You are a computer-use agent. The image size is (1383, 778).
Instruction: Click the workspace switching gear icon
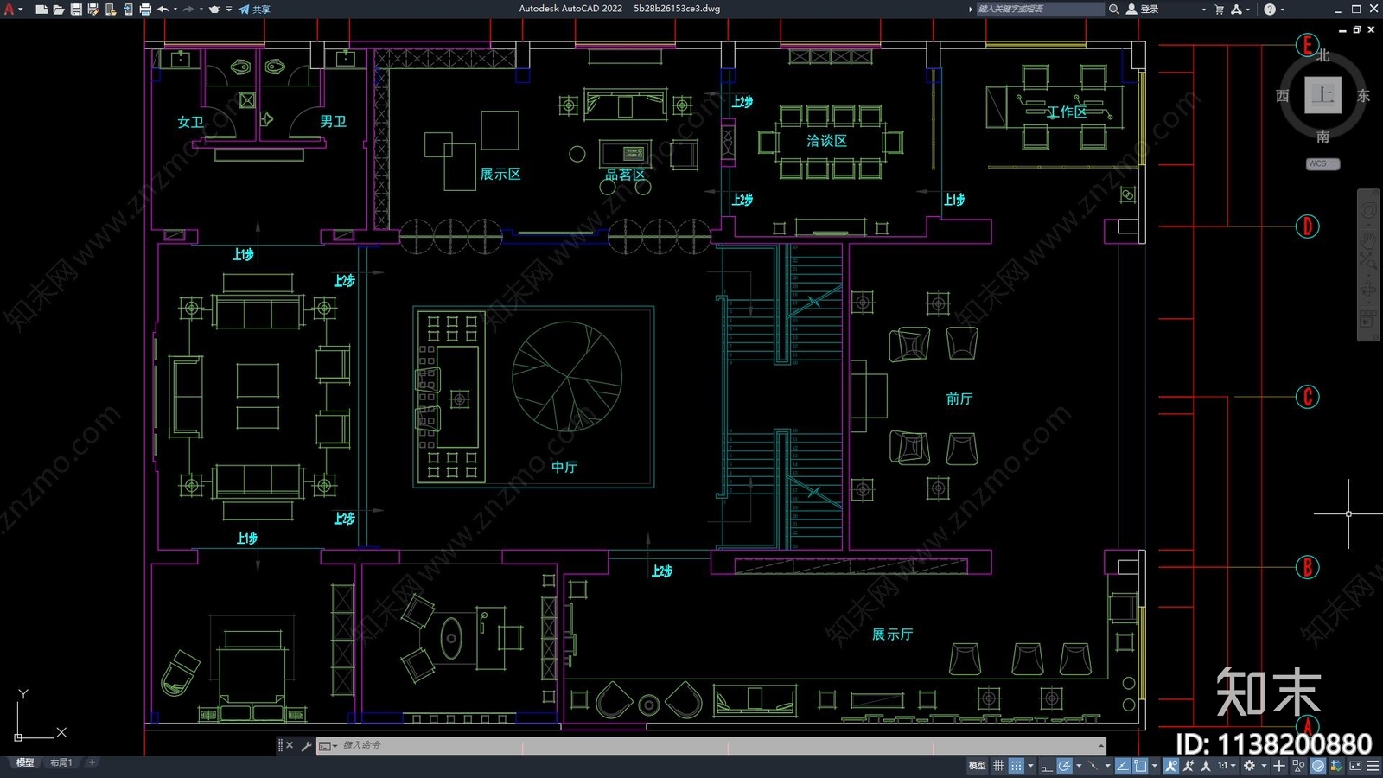click(x=1249, y=766)
